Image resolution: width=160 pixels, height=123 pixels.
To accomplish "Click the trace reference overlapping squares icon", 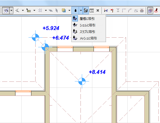I will (x=64, y=10).
